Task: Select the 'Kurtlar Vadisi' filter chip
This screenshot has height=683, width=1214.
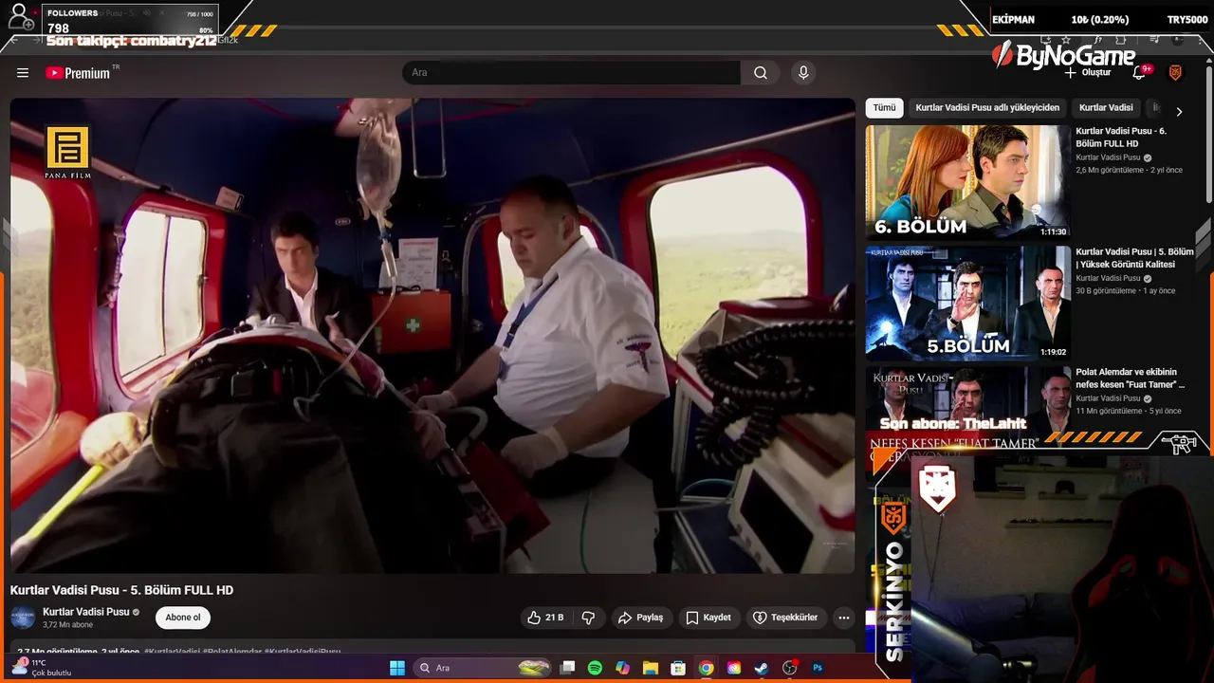Action: tap(1106, 108)
